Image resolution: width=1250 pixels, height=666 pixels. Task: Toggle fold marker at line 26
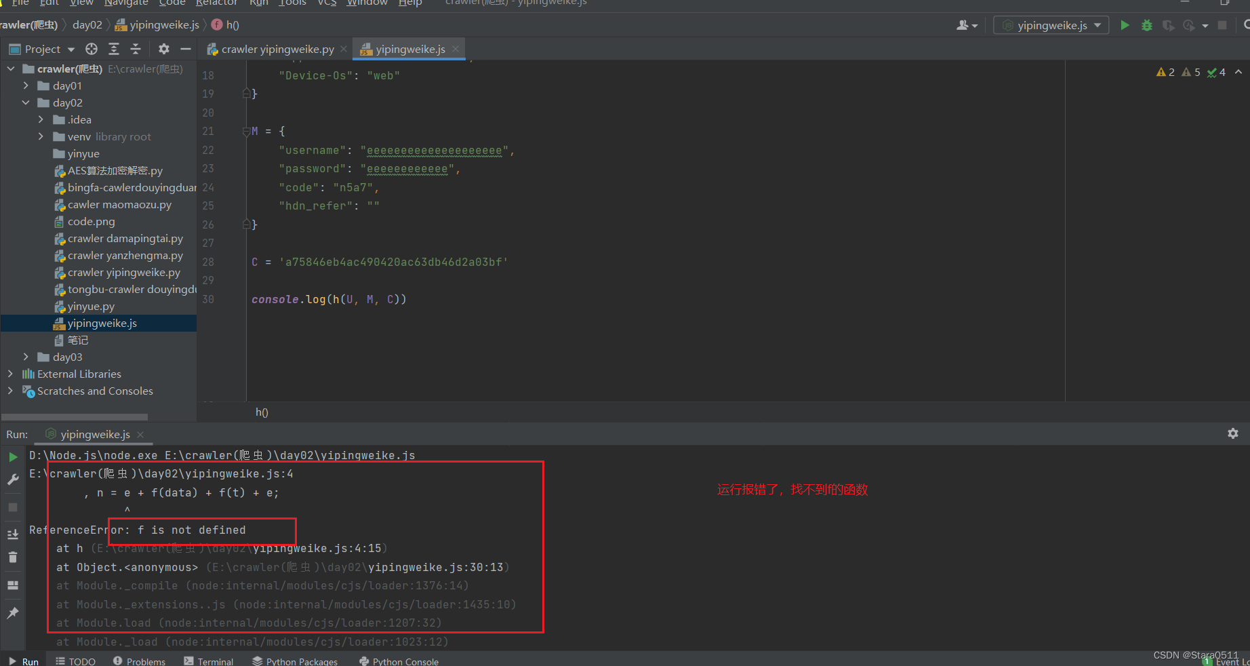[x=247, y=224]
